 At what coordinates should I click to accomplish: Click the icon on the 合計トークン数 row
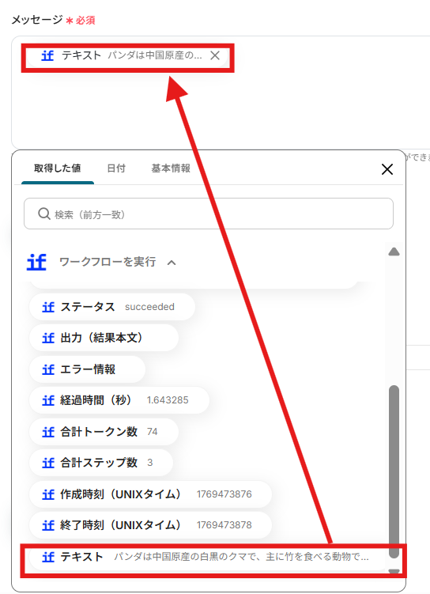[x=48, y=432]
